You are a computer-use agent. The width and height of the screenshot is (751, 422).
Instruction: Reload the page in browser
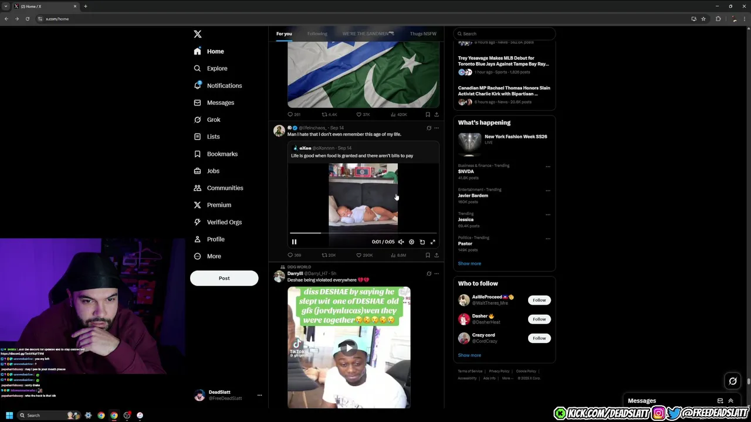click(x=27, y=19)
